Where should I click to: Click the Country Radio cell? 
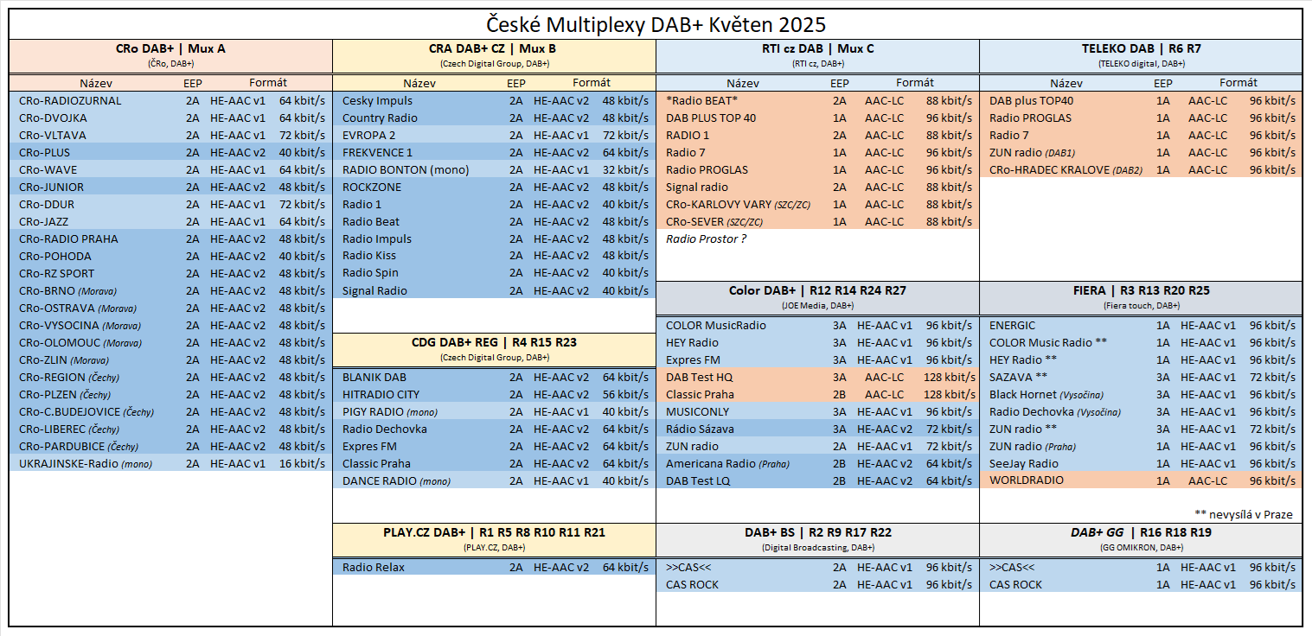380,118
